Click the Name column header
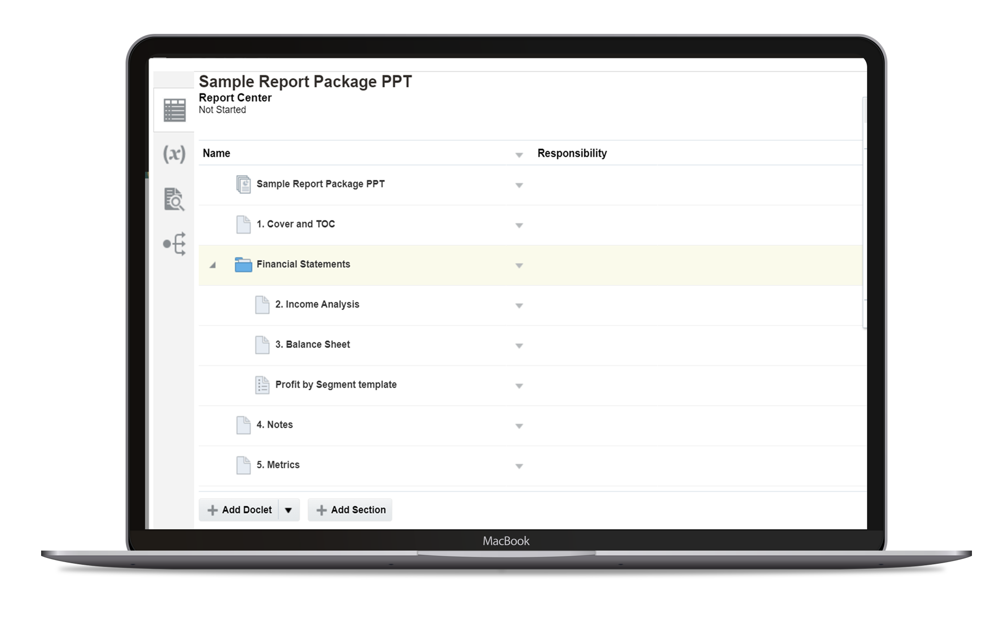The width and height of the screenshot is (1000, 634). tap(216, 153)
